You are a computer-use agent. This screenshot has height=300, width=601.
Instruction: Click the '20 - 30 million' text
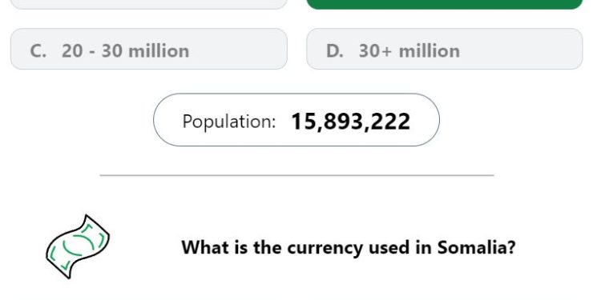125,51
